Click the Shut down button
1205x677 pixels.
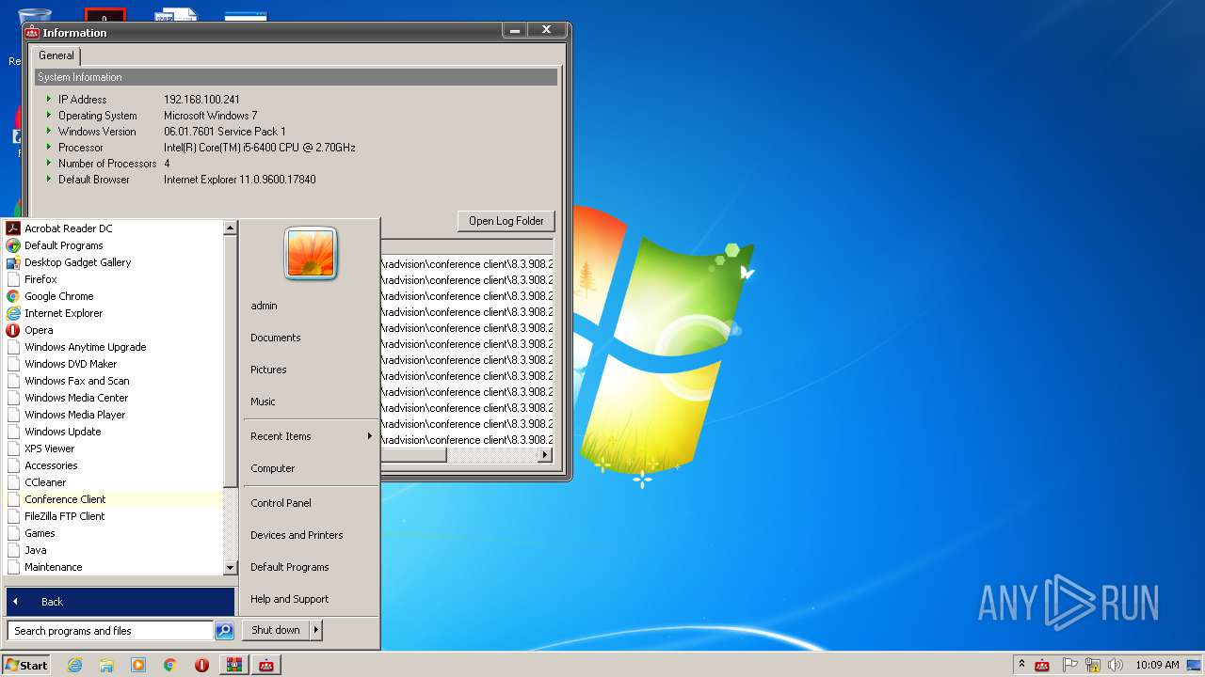[276, 630]
